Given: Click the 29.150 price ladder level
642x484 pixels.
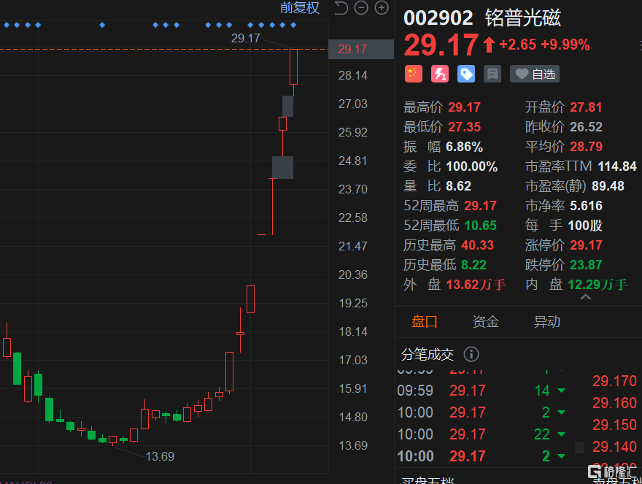Looking at the screenshot, I should click(614, 425).
